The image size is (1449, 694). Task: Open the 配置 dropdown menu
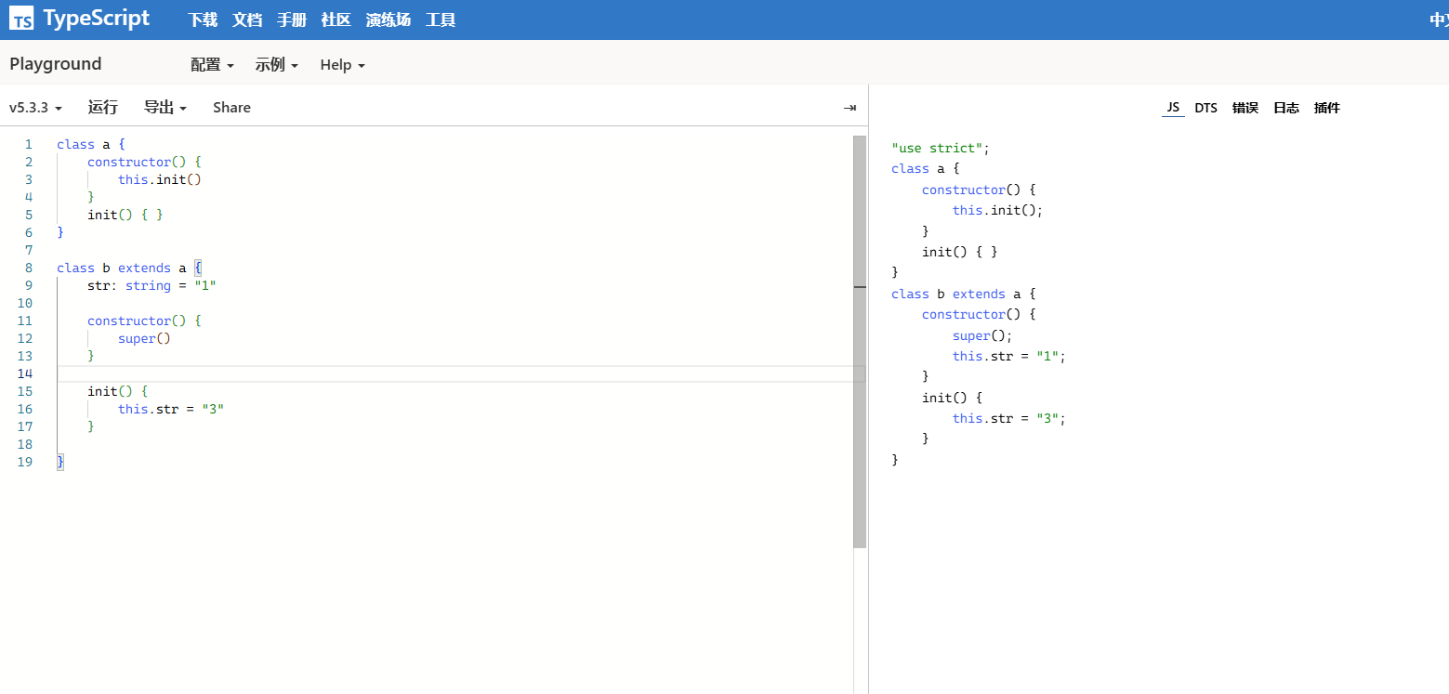[212, 65]
